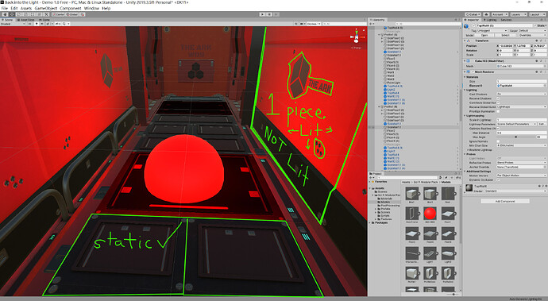548x301 pixels.
Task: Click the scene orientation gizmo
Action: pyautogui.click(x=357, y=37)
